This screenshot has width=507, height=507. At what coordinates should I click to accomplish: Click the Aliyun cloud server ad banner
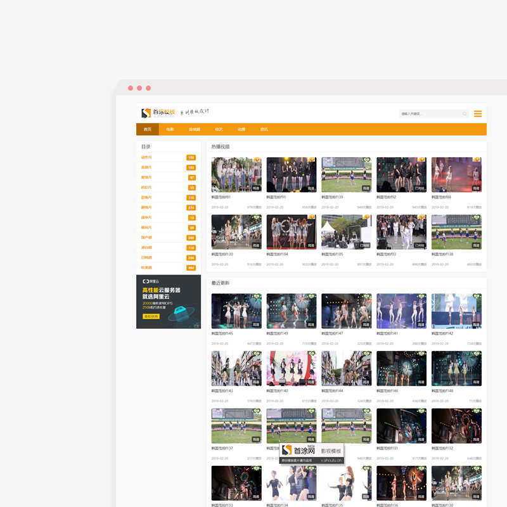tap(169, 302)
